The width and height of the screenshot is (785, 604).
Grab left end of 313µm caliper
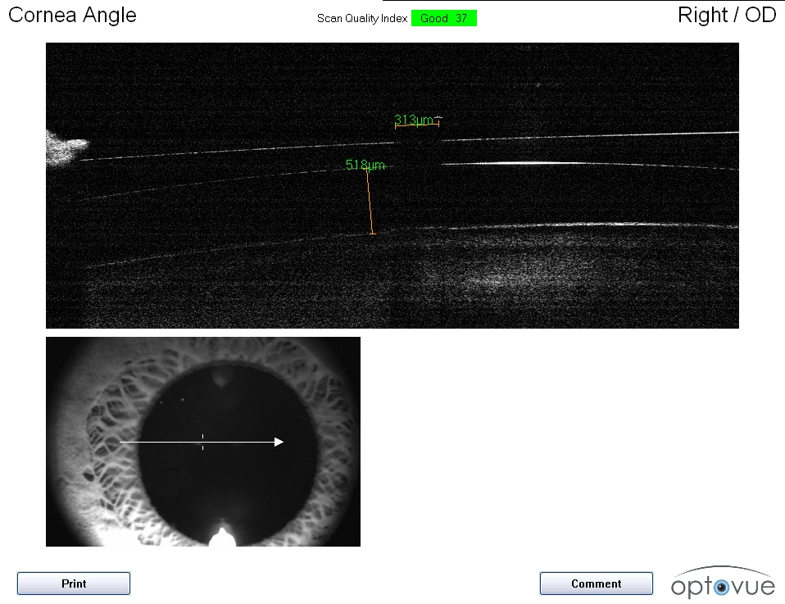click(x=396, y=126)
